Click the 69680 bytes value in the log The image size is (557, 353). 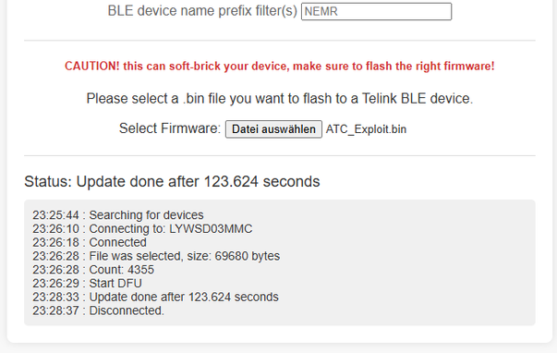click(x=248, y=256)
